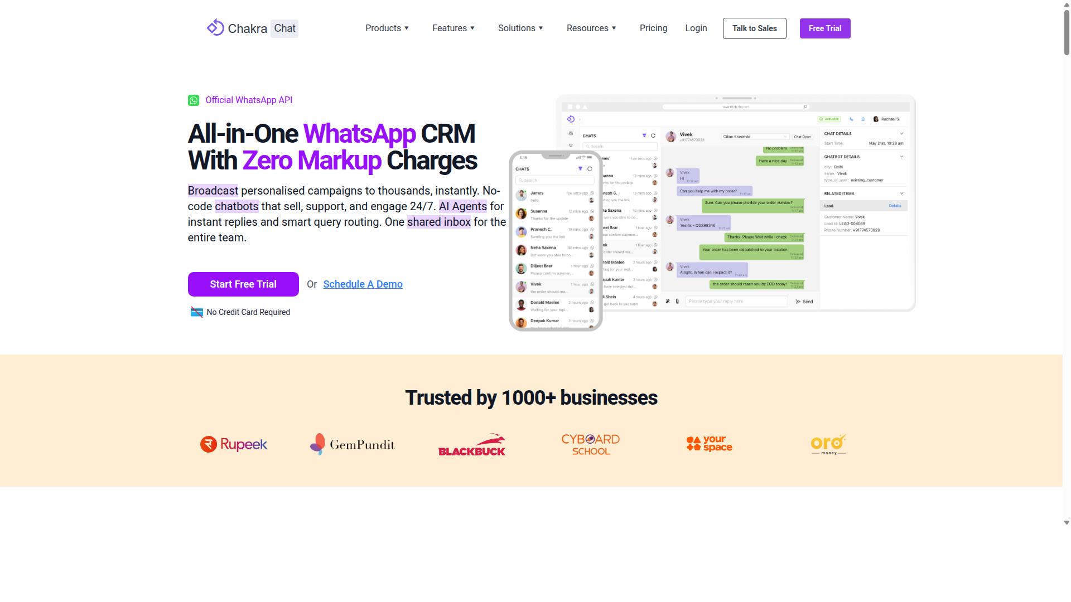Viewport: 1071px width, 602px height.
Task: Click the Chakra Chat logo icon
Action: [x=215, y=27]
